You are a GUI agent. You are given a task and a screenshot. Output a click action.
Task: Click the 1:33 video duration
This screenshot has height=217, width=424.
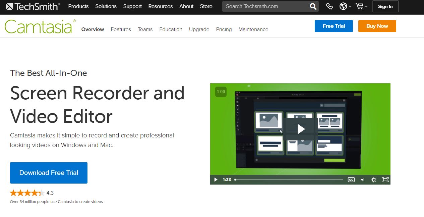pyautogui.click(x=227, y=180)
